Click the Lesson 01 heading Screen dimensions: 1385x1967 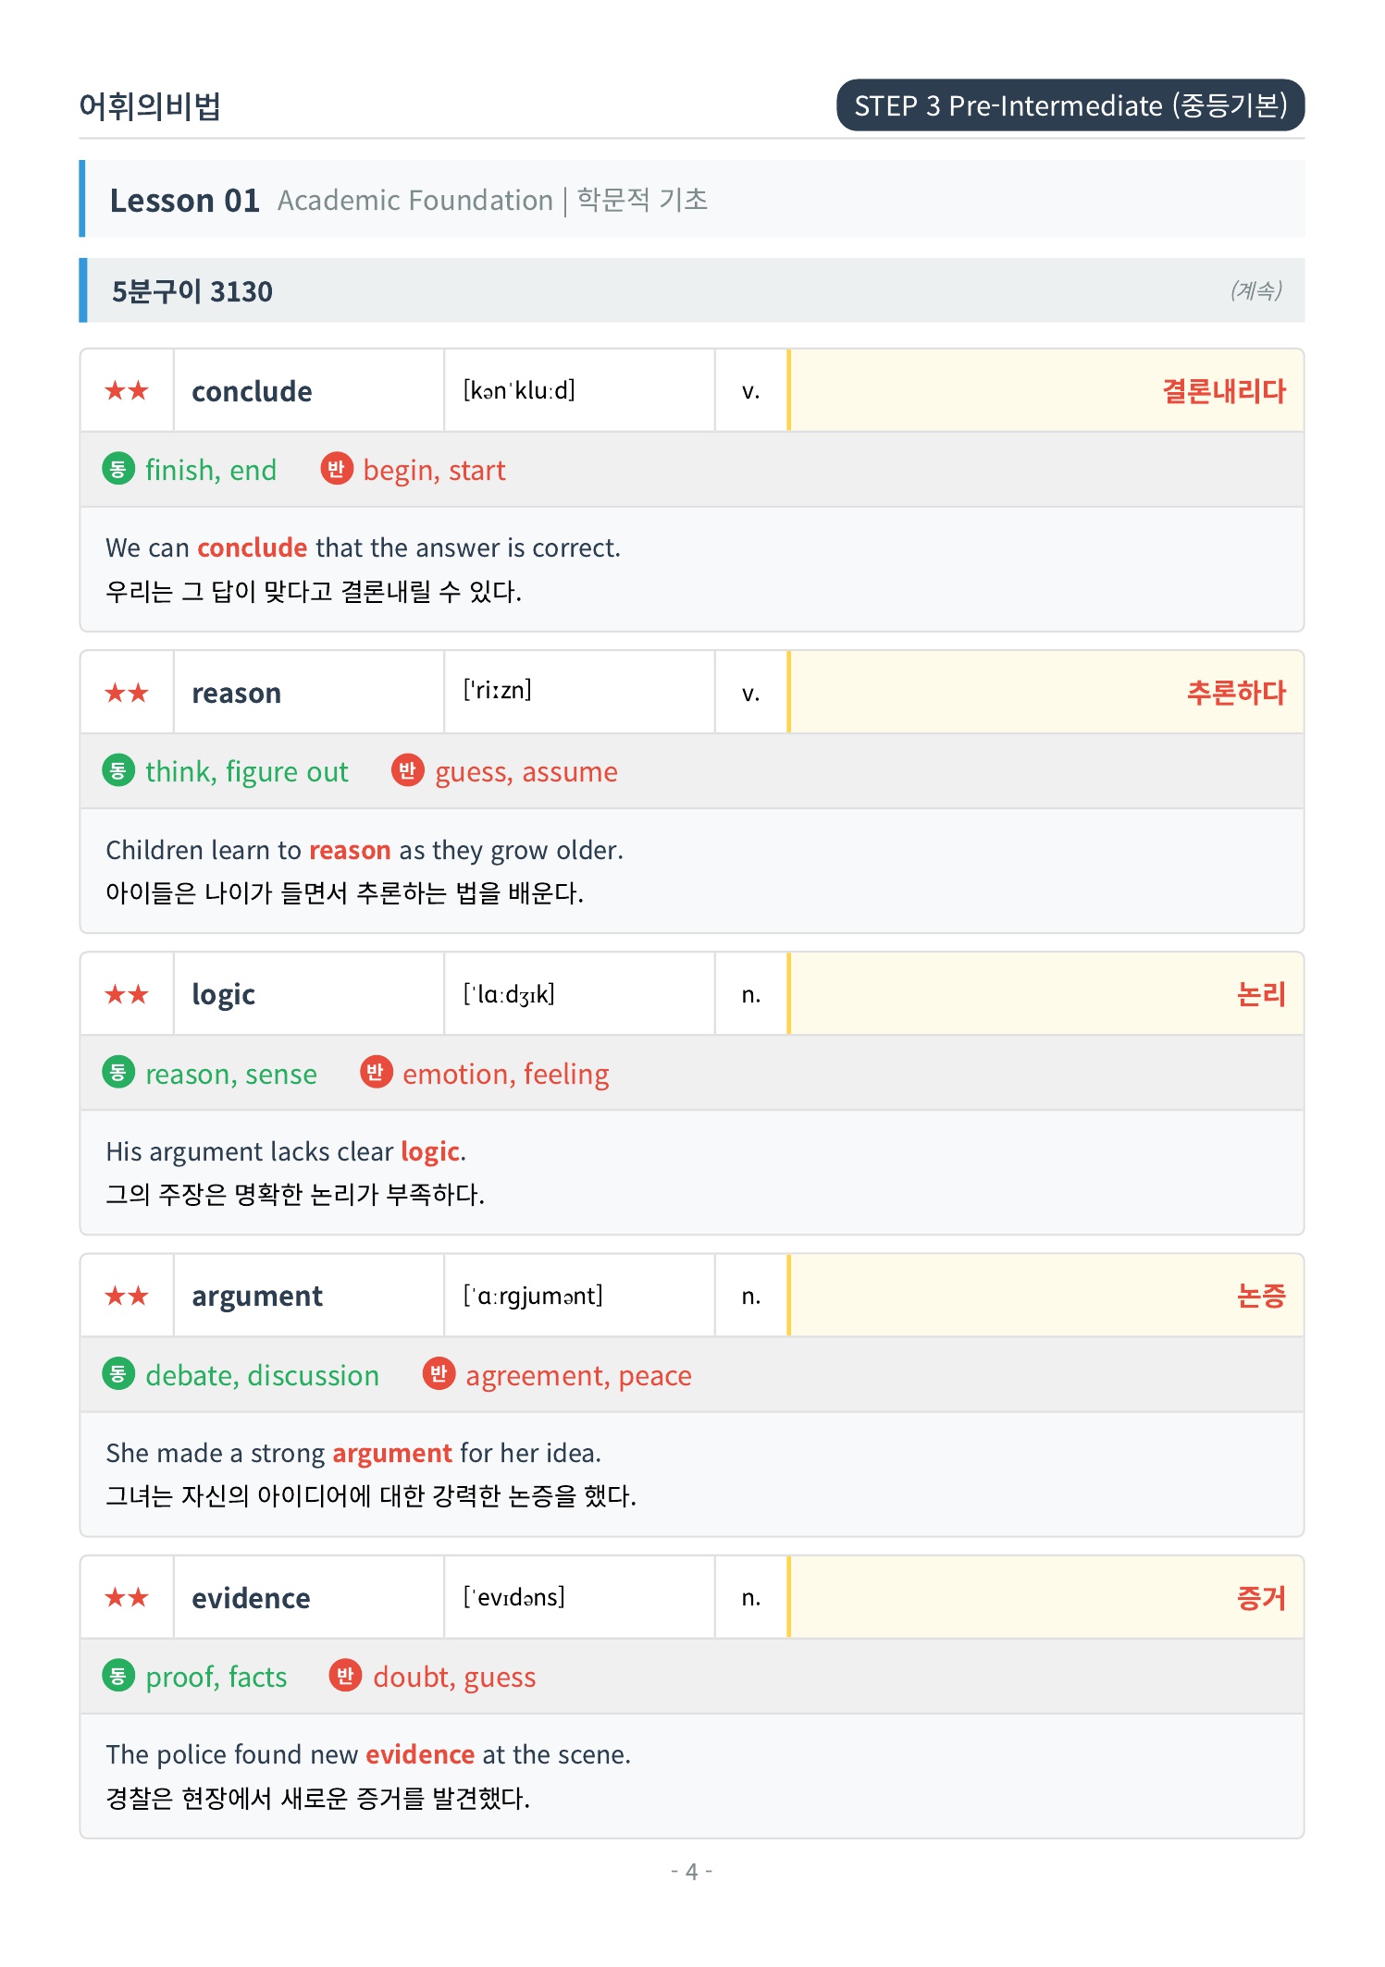click(x=185, y=200)
